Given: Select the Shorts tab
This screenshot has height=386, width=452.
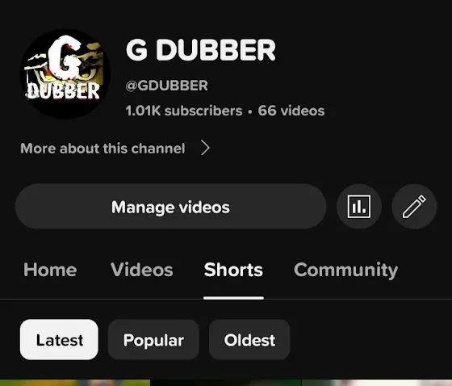Looking at the screenshot, I should click(x=233, y=270).
